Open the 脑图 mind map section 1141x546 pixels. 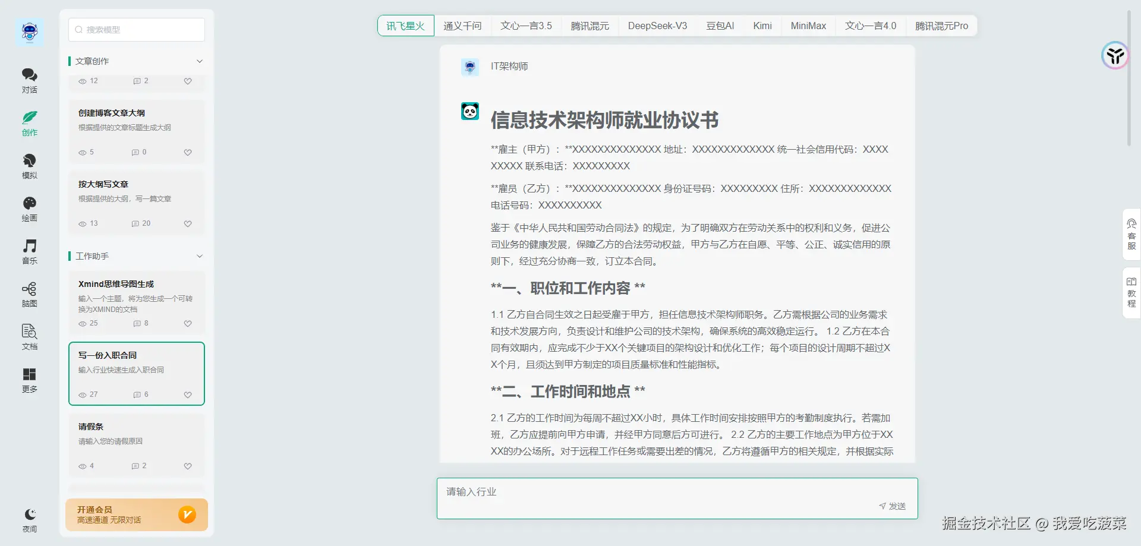pos(30,295)
